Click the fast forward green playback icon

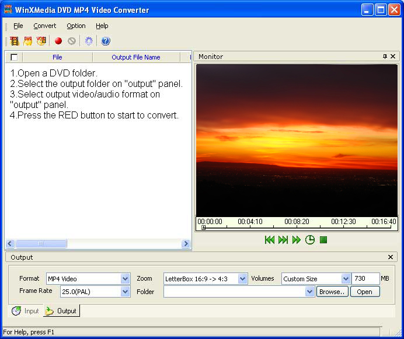click(x=297, y=240)
